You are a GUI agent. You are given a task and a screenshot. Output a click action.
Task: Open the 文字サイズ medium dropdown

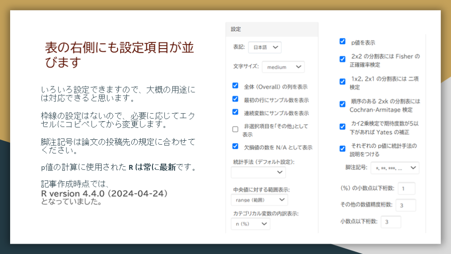283,67
